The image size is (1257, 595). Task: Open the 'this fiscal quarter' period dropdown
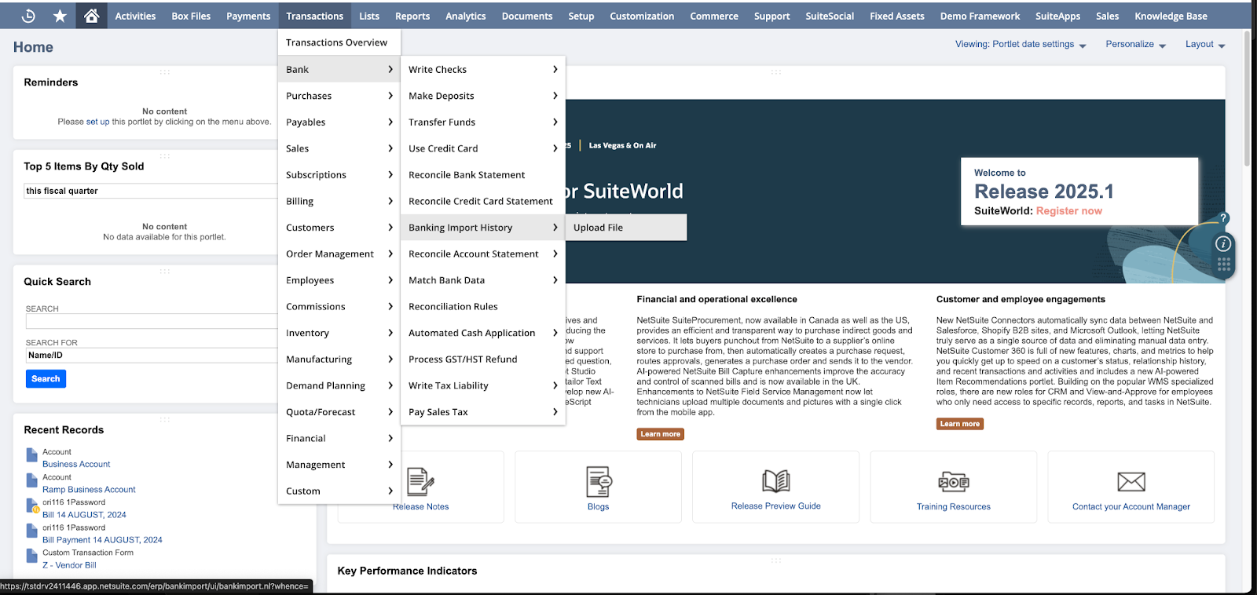coord(150,191)
